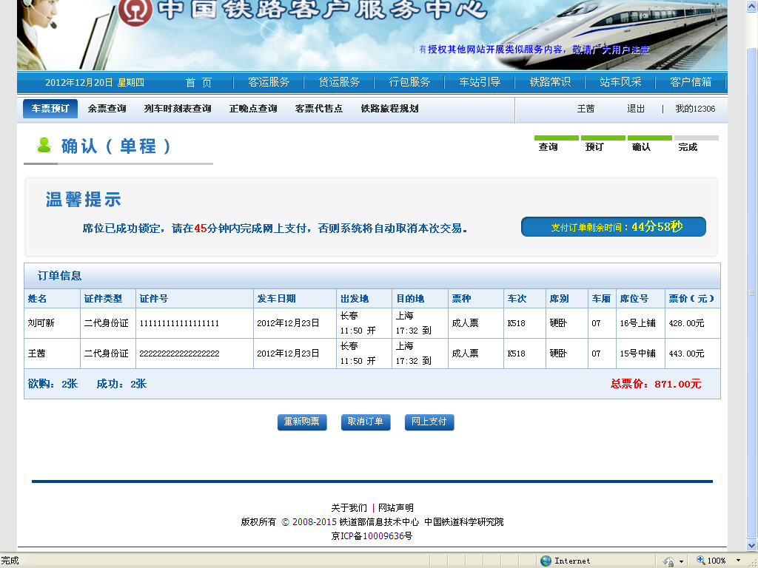Click the Internet zone globe icon in the status bar
Viewport: 758px width, 568px height.
[x=546, y=561]
